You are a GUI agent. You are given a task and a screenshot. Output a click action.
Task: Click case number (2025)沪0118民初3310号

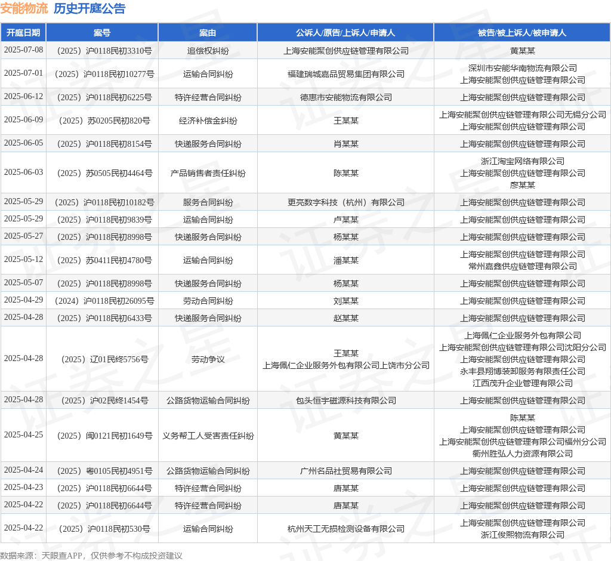[104, 51]
